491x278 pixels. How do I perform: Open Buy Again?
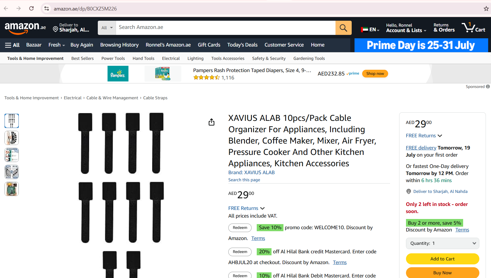(82, 45)
